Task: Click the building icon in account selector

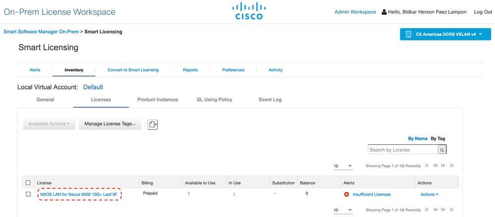Action: 409,34
